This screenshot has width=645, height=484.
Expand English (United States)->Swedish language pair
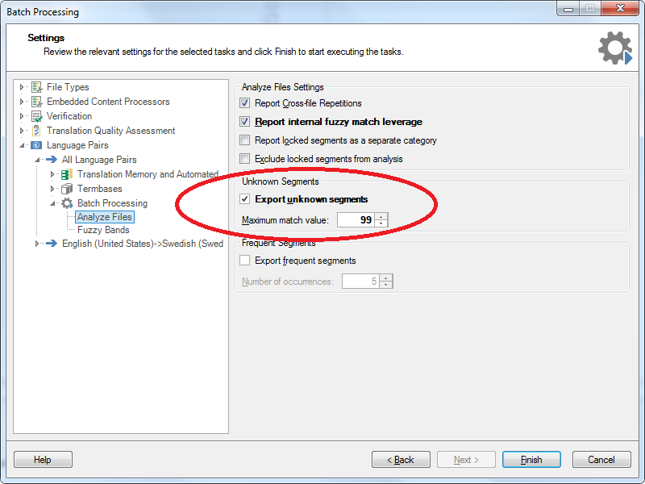tap(37, 244)
